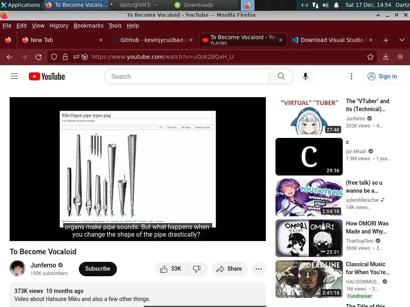Viewport: 410px width, 307px height.
Task: Open Classical Music DEADLINE thumbnail
Action: coord(309,279)
